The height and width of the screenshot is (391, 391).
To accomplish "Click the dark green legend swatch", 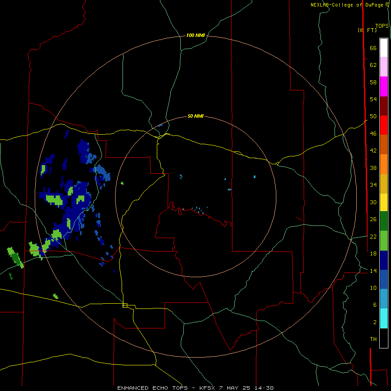I will click(384, 221).
